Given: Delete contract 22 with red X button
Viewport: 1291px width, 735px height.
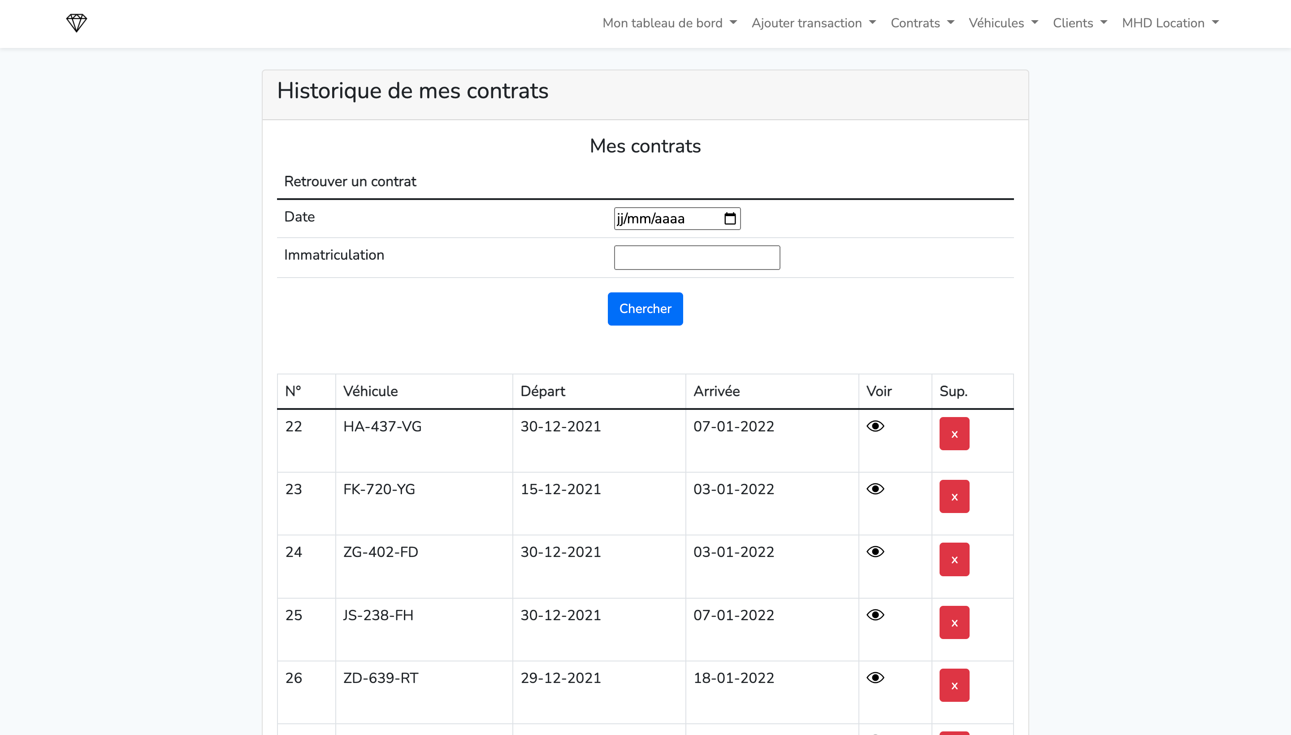Looking at the screenshot, I should [954, 434].
